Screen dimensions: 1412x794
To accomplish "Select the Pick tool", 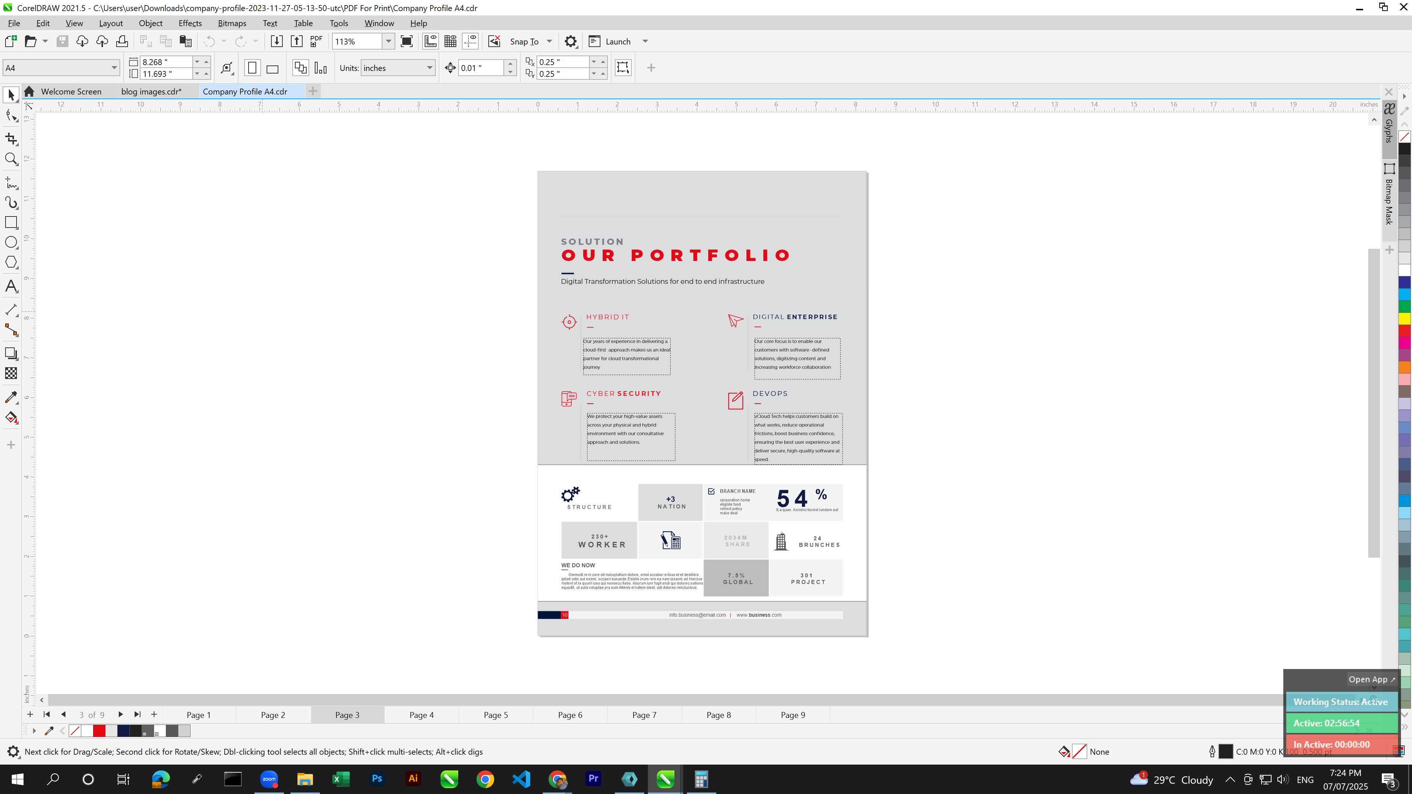I will (11, 95).
